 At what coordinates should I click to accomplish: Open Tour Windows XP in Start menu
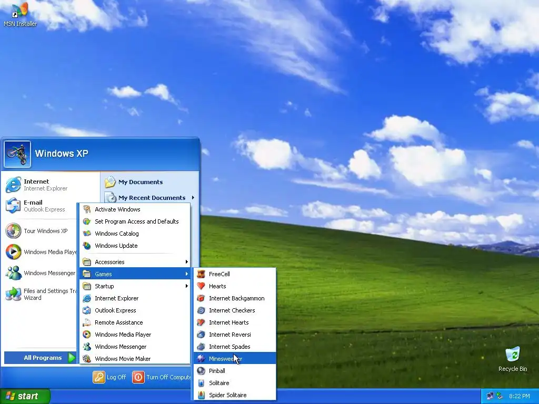pyautogui.click(x=40, y=231)
